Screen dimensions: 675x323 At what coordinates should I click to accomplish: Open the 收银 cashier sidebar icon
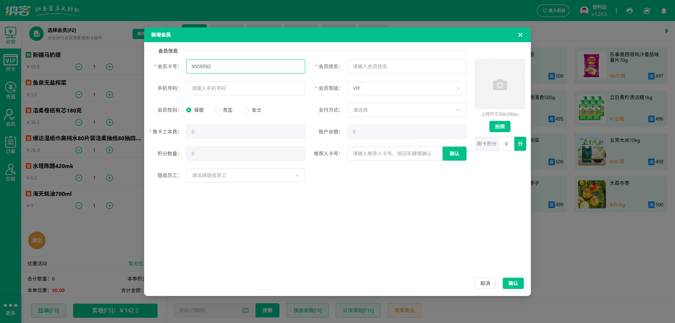11,35
